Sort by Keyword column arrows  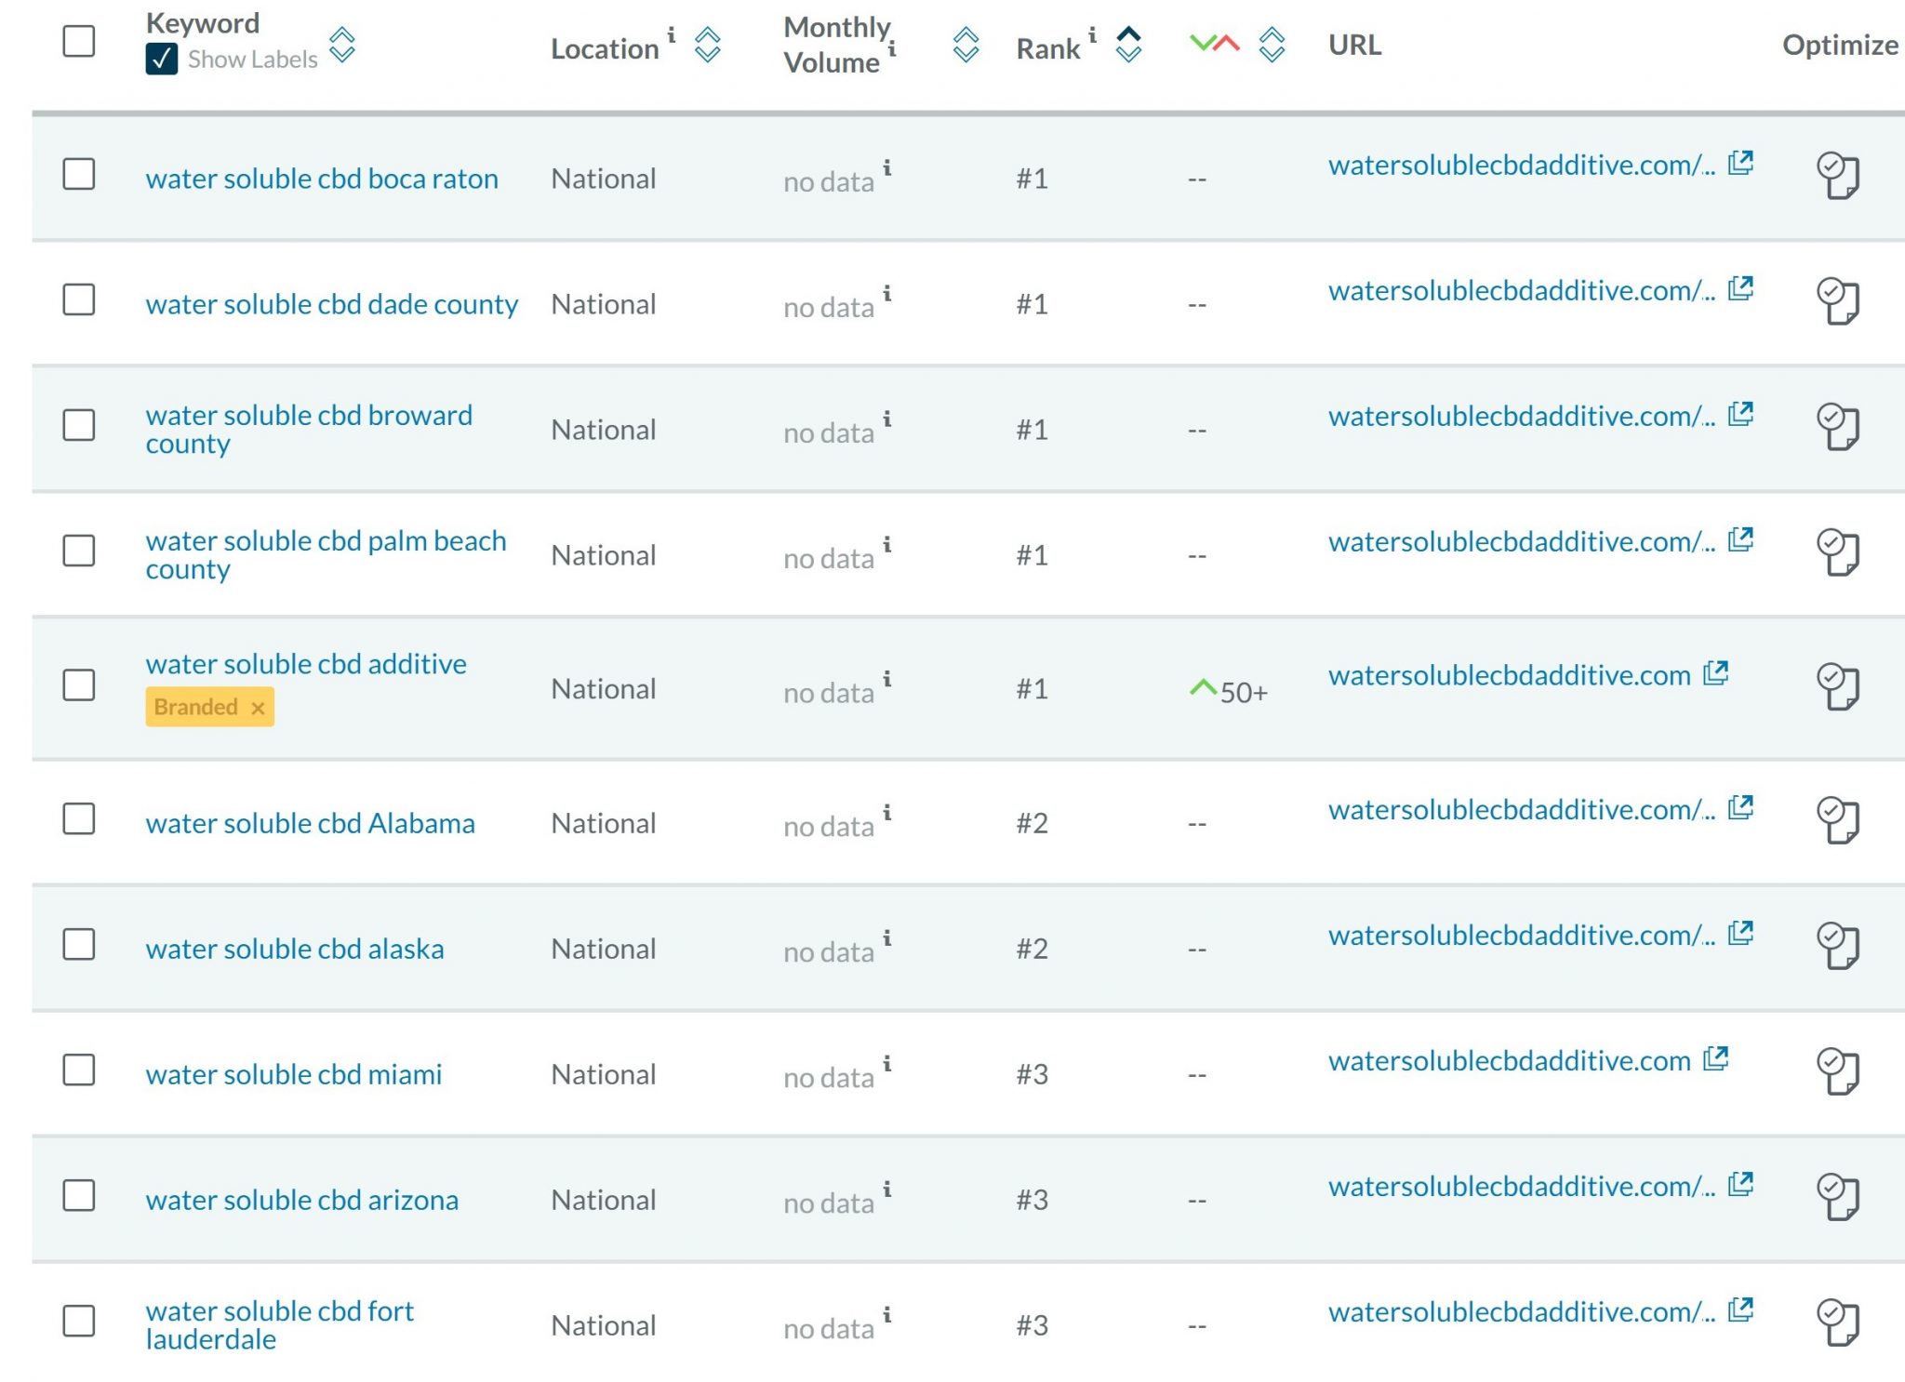tap(342, 45)
